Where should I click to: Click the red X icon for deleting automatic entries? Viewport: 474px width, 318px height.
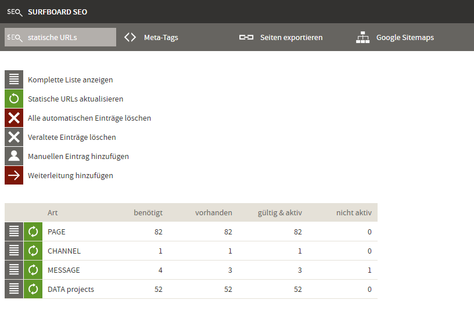(x=14, y=118)
